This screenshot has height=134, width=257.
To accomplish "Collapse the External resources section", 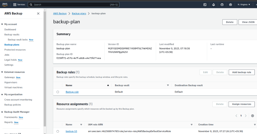I will [2, 72].
